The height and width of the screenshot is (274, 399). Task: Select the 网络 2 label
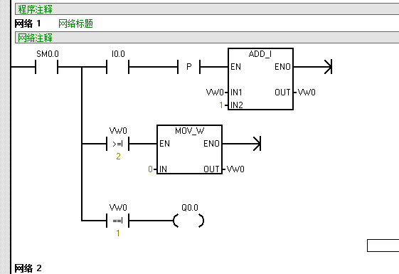[28, 268]
